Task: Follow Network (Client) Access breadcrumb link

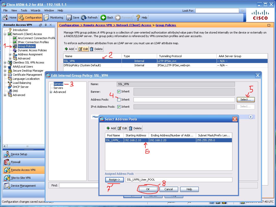Action: point(134,25)
